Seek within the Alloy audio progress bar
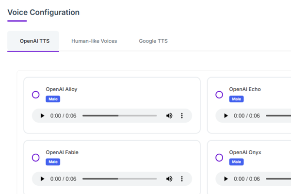291x194 pixels. click(x=119, y=115)
